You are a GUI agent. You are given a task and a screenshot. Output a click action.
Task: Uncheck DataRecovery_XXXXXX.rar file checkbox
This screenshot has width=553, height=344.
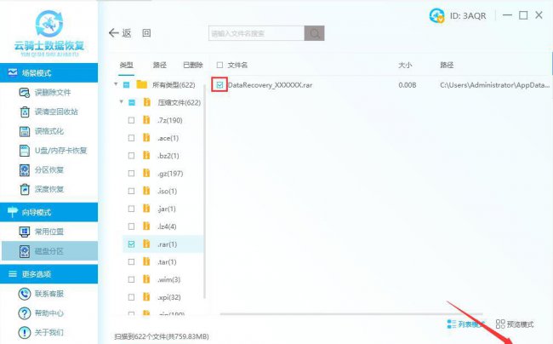click(x=219, y=84)
